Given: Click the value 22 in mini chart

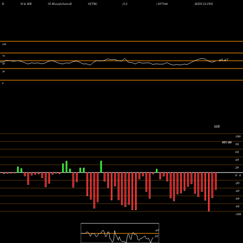Looking at the screenshot, I should click(156, 236).
